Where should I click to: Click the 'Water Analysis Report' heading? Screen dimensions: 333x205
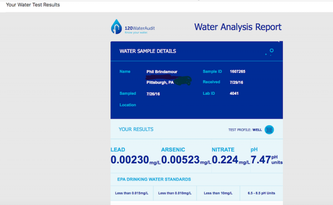click(x=238, y=27)
